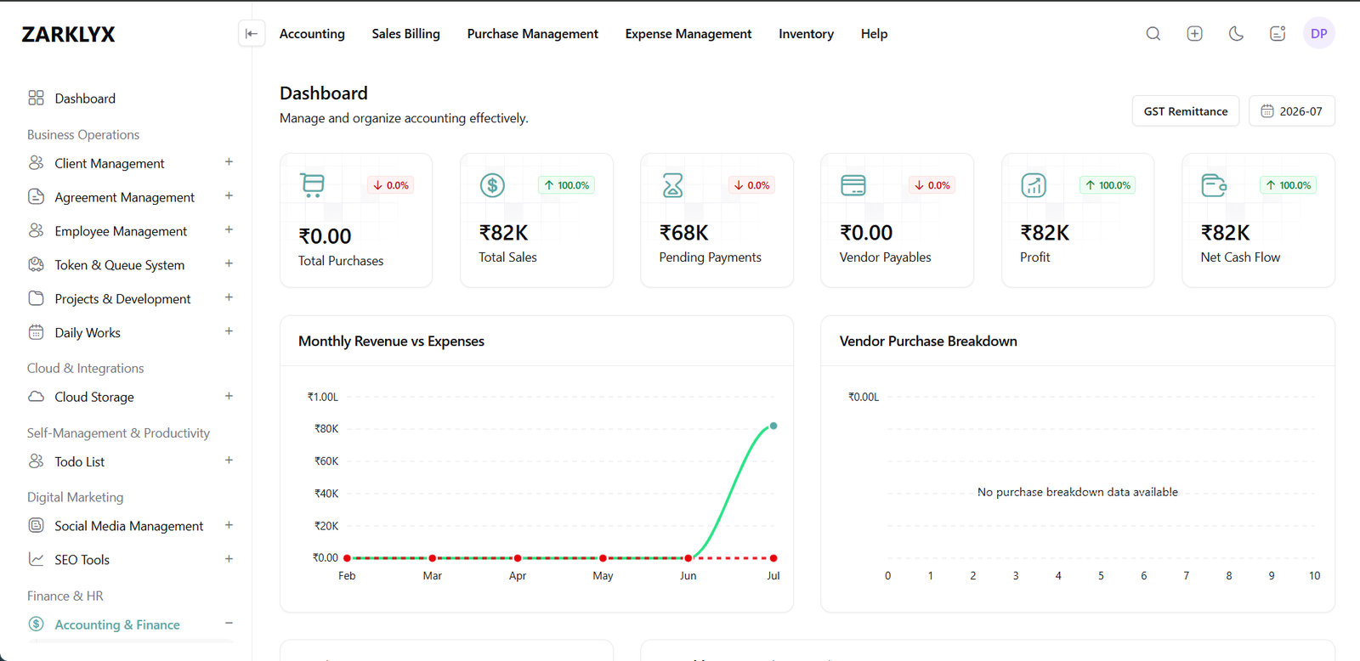Open the Purchase Management menu

tap(532, 34)
